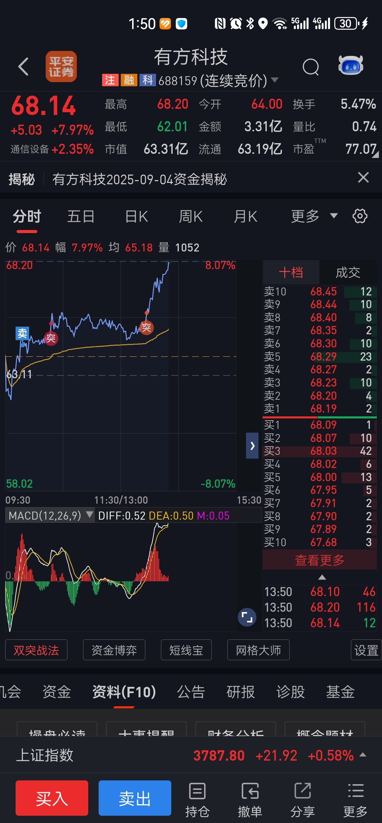382x823 pixels.
Task: Tap the 卖 marker on chart
Action: 22,333
